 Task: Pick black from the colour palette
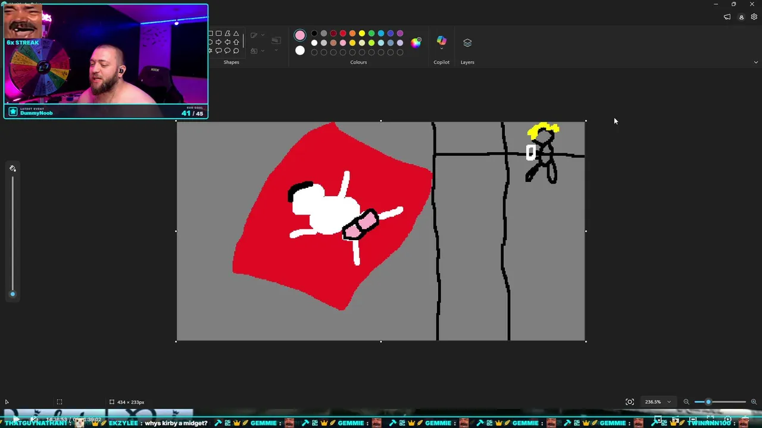tap(314, 33)
